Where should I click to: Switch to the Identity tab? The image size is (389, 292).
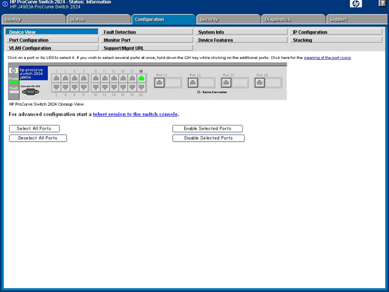(34, 19)
